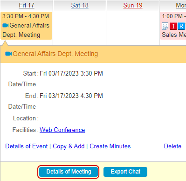Click the empty Sat 18 calendar cell
Screen dimensions: 186x181
[x=80, y=28]
